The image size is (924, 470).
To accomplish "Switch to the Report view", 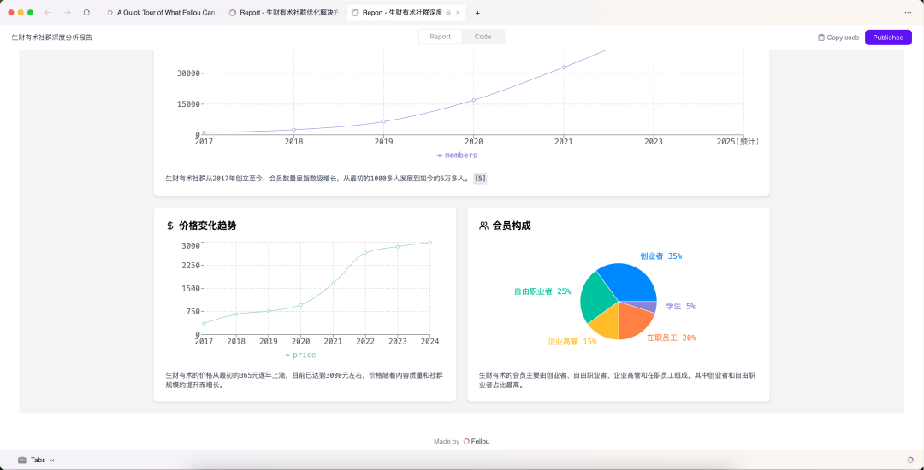I will [441, 37].
